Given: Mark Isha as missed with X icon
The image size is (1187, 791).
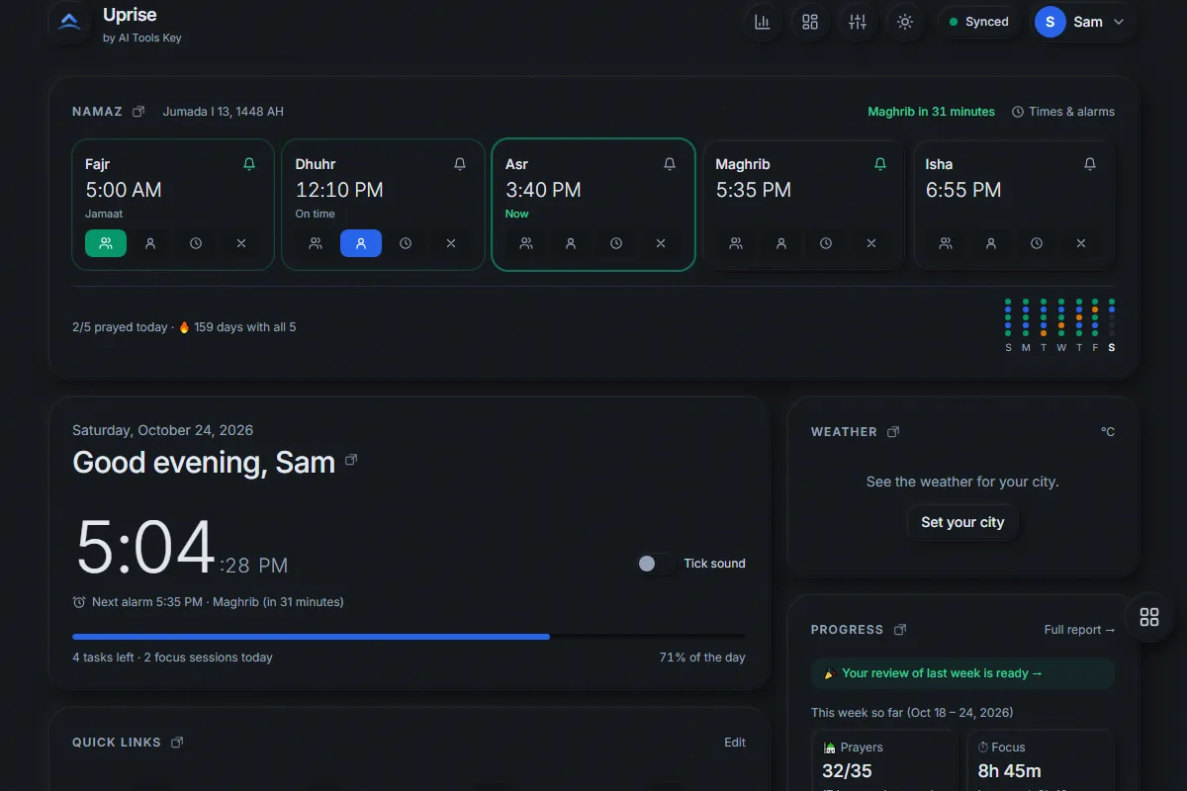Looking at the screenshot, I should pos(1081,243).
